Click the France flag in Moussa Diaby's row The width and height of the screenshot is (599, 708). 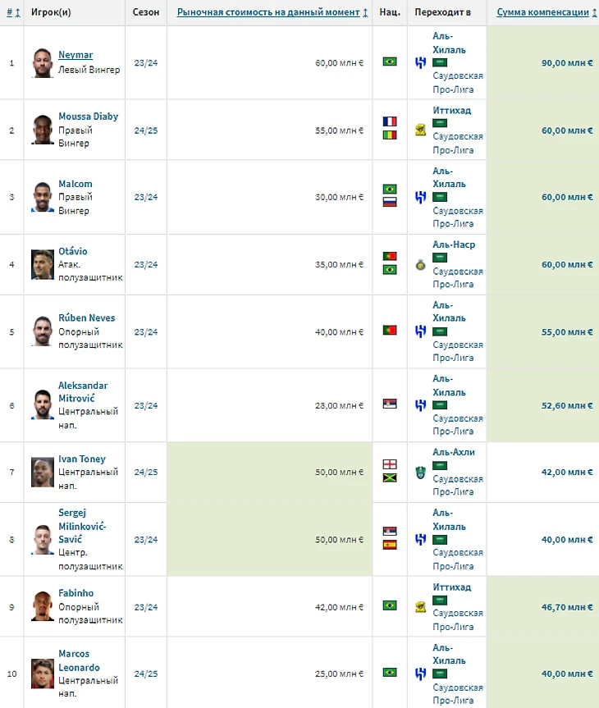[390, 121]
